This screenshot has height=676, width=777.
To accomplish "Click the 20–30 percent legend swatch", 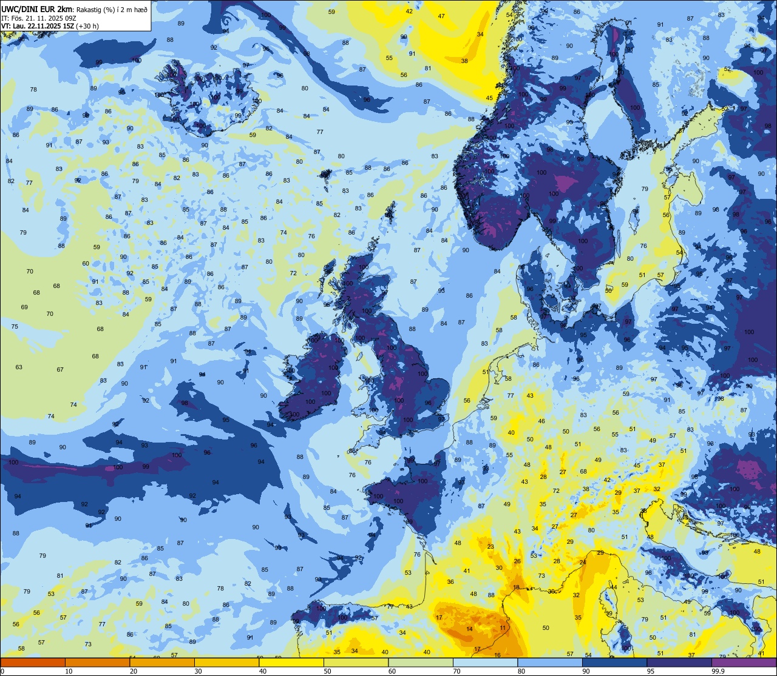I will click(x=162, y=663).
